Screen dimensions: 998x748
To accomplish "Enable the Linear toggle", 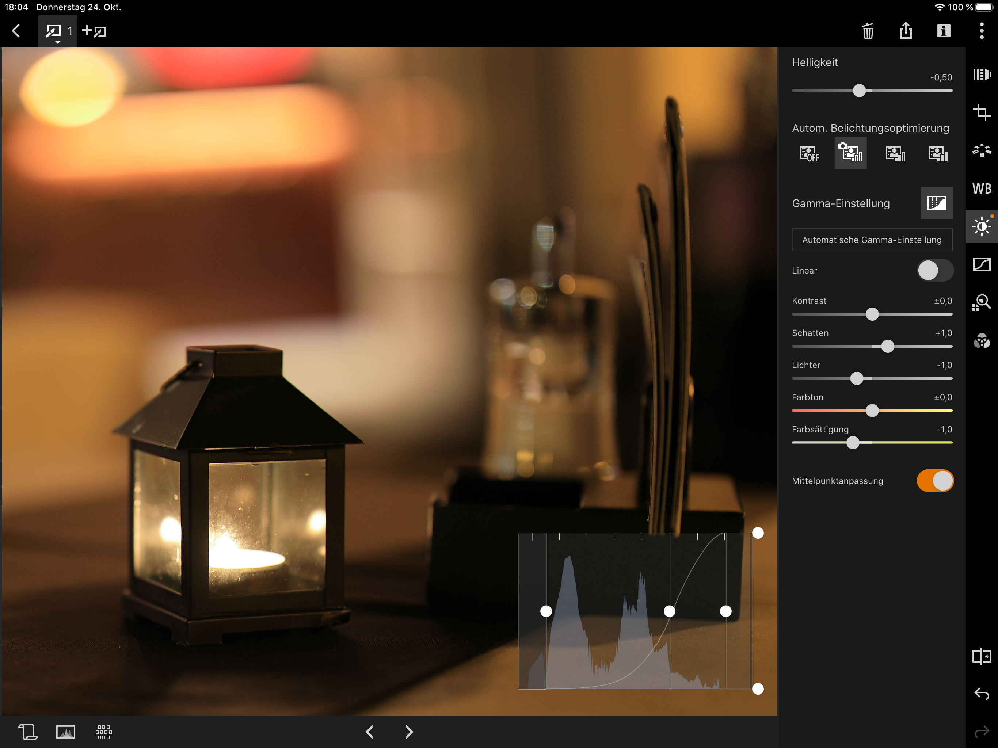I will pos(935,270).
